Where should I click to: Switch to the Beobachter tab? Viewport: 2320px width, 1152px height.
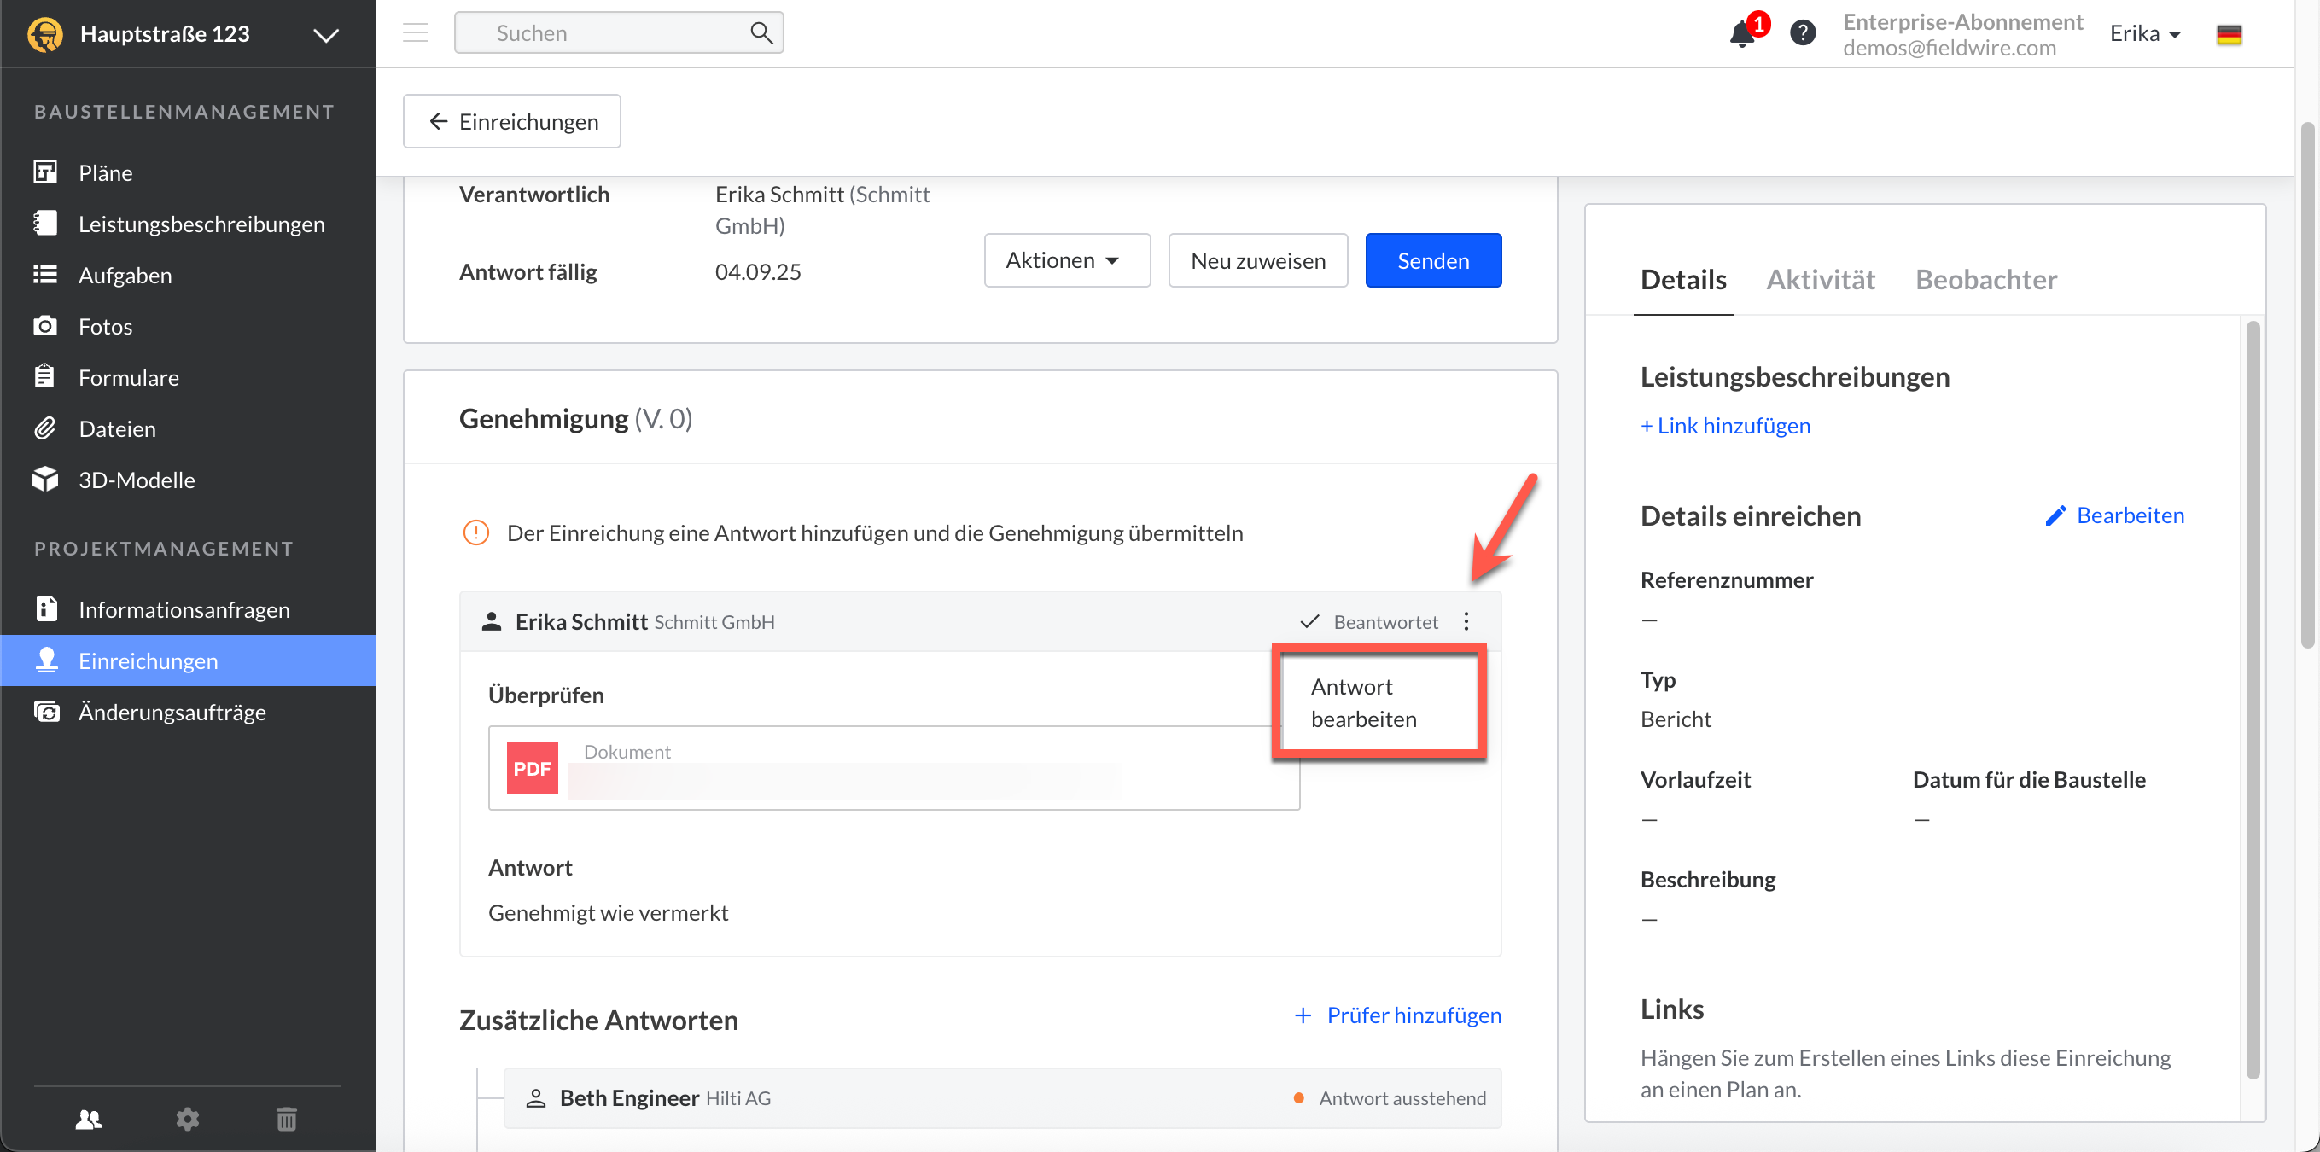(1986, 279)
